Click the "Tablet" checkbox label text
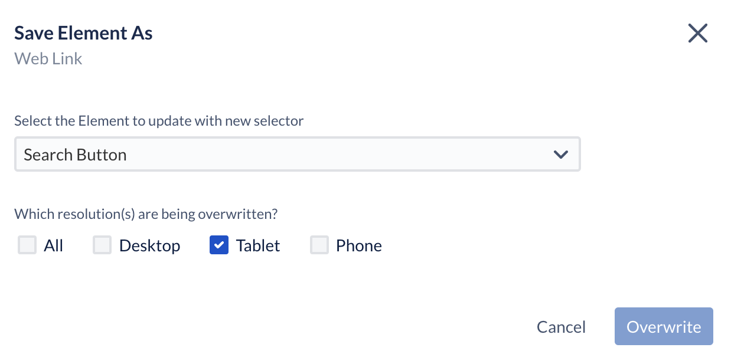 (258, 245)
